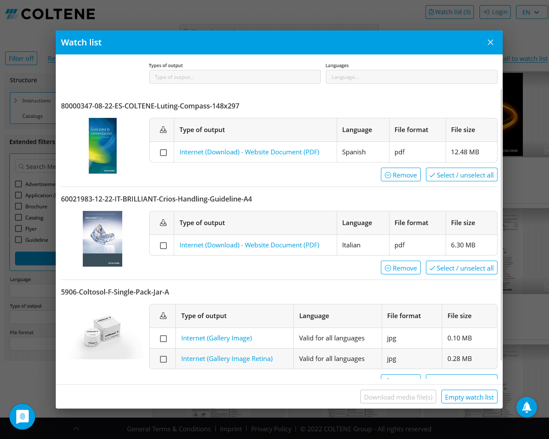Open the sidebar File format dropdown

(33, 344)
